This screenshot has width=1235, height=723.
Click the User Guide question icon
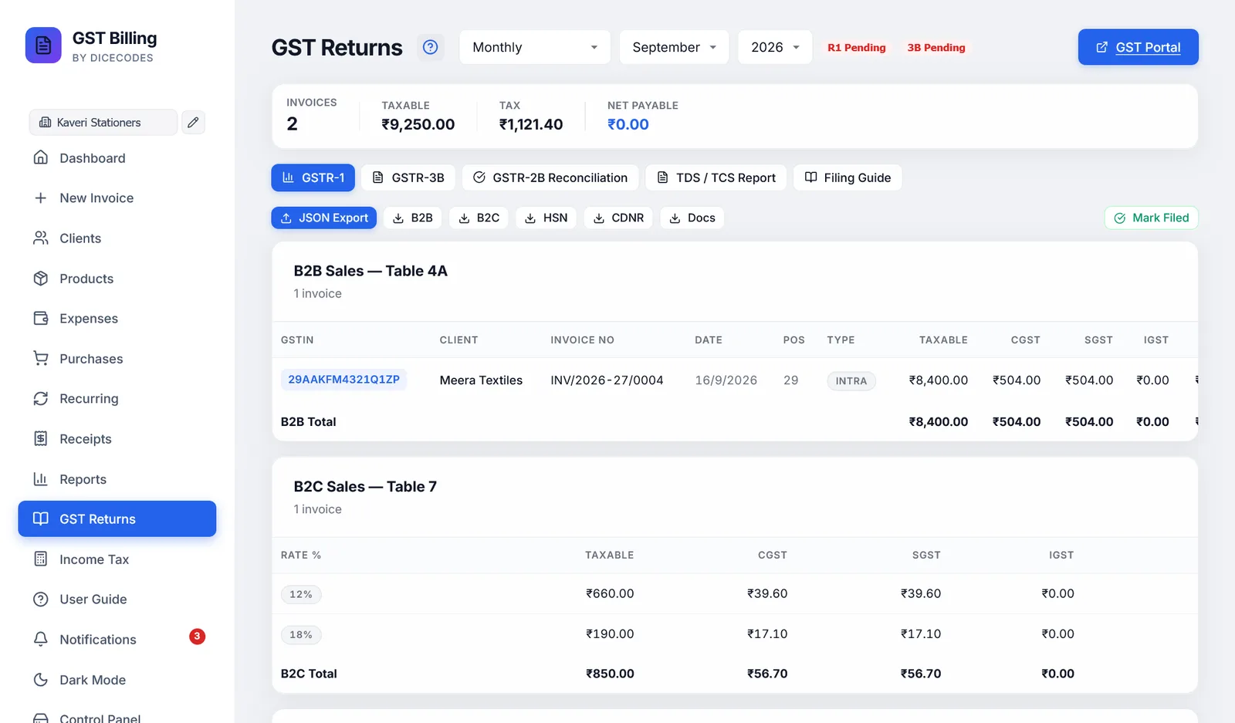tap(41, 599)
